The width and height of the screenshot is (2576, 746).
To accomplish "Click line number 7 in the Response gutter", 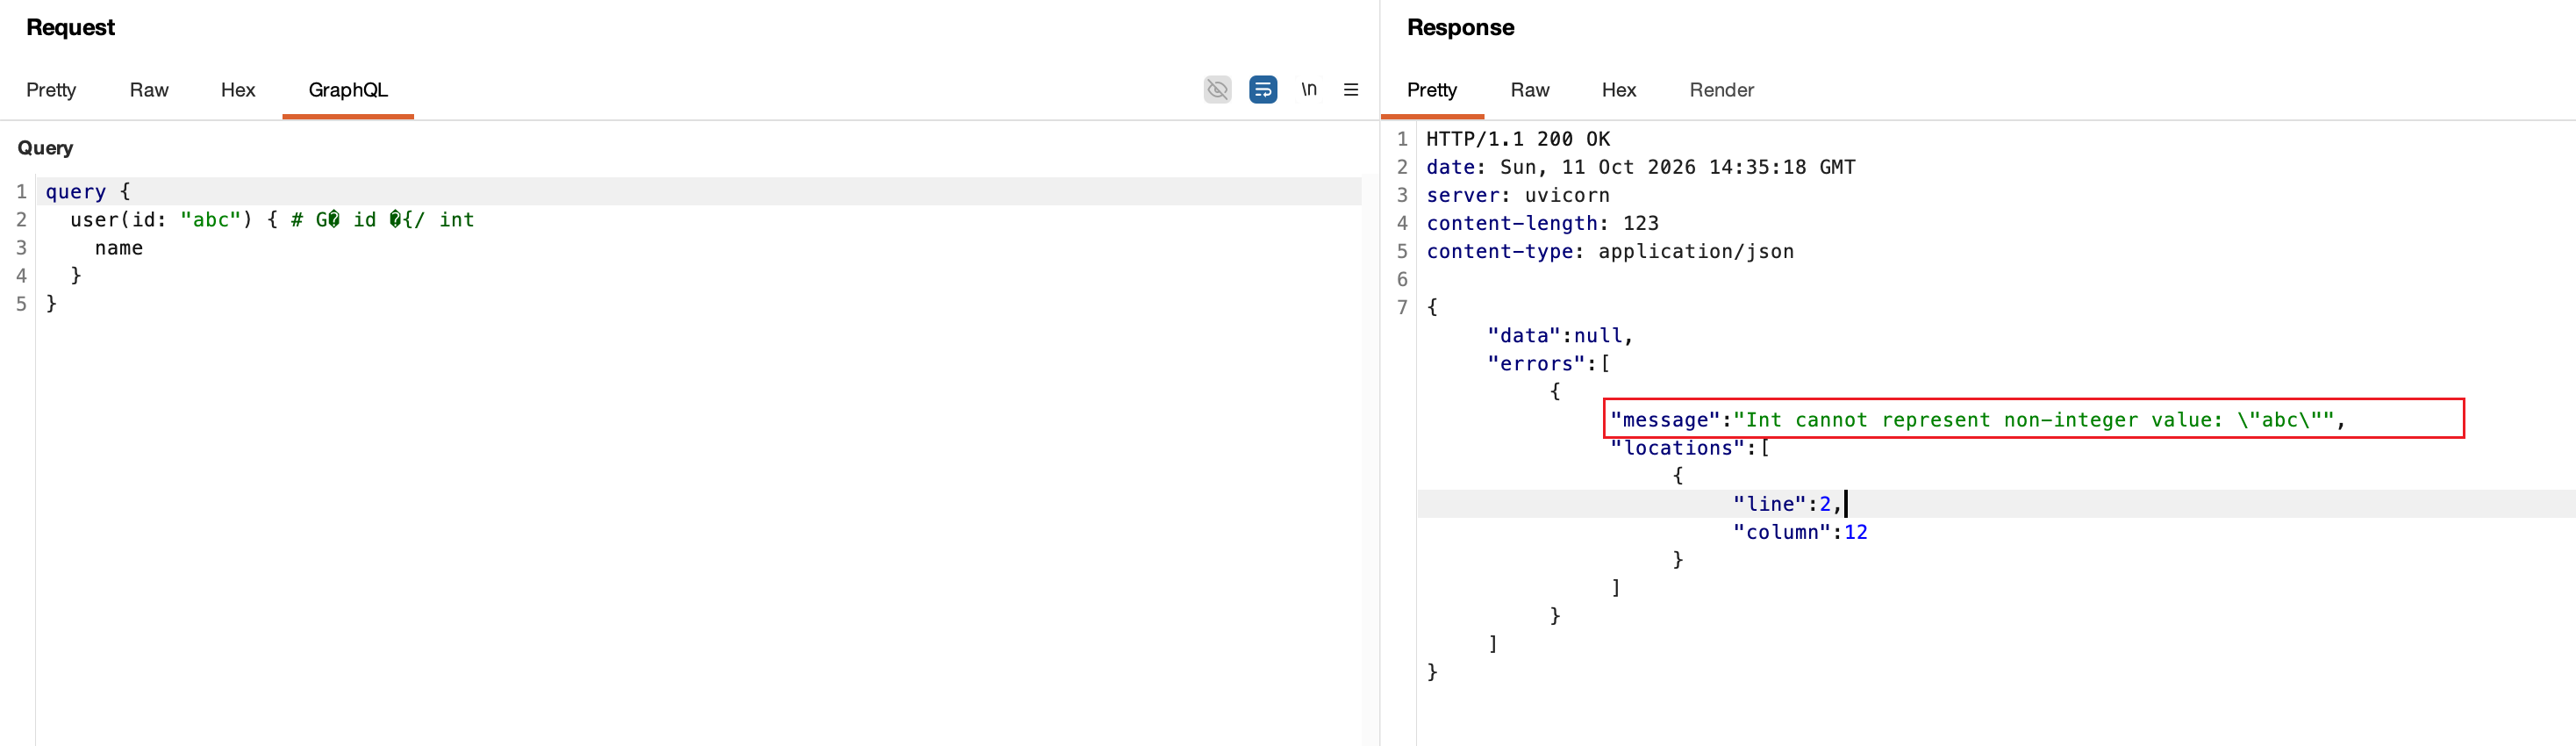I will (1401, 307).
